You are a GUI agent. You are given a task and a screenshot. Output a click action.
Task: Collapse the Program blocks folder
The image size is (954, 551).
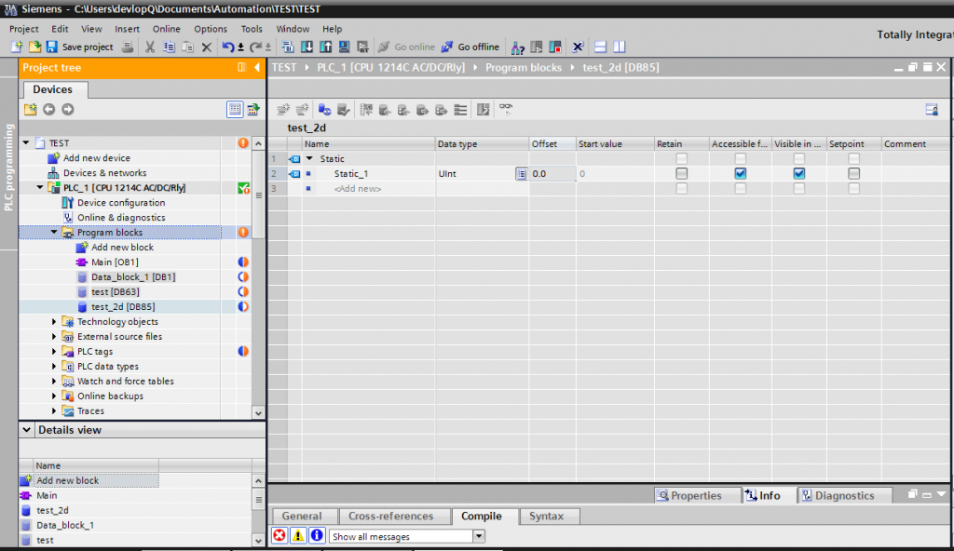pos(53,233)
